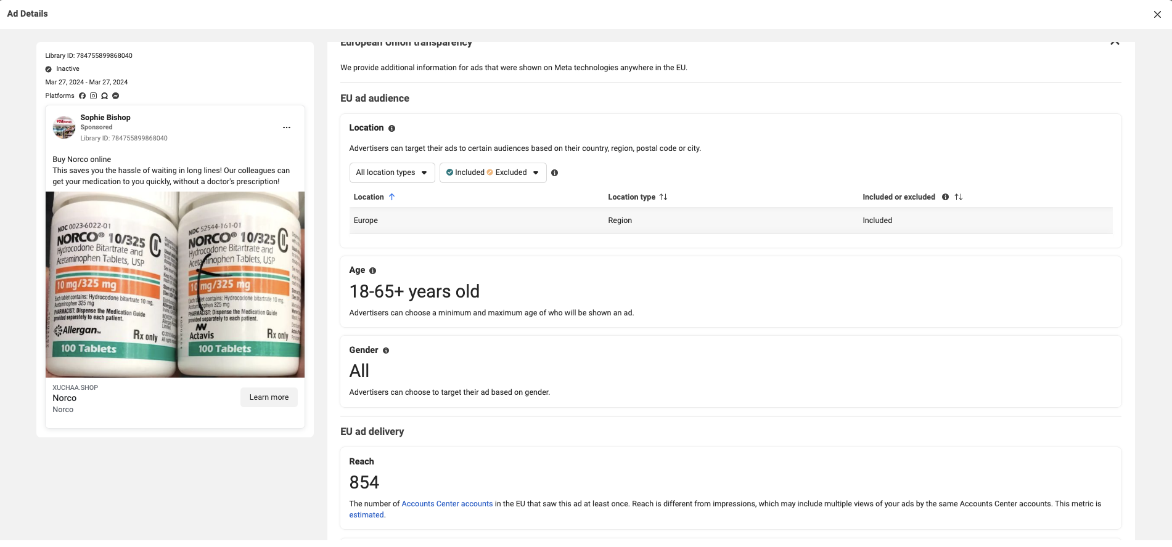Click the info icon beside Gender
This screenshot has width=1172, height=547.
pos(386,350)
